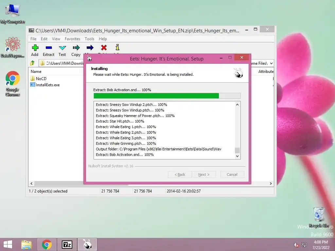Viewport: 335px width, 251px height.
Task: Open the Help menu in 7-Zip
Action: point(103,39)
